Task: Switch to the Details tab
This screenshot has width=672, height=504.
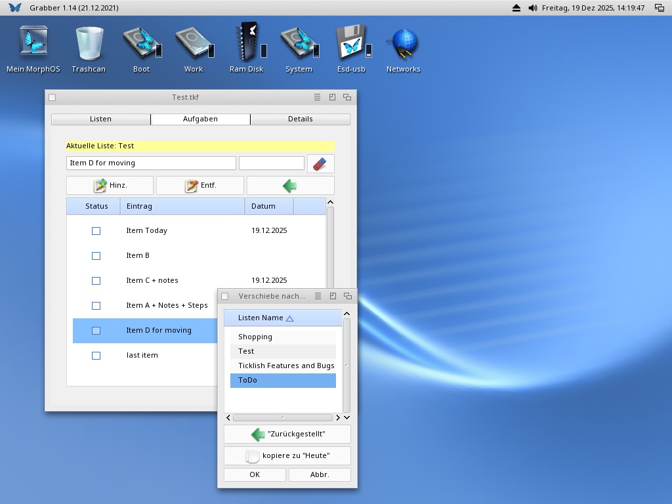Action: click(x=300, y=119)
